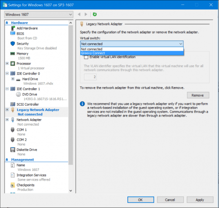
Task: Expand the Processor tree node
Action: click(x=7, y=64)
